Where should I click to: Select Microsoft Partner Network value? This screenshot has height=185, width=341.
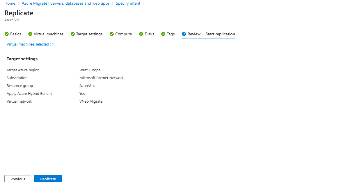101,78
